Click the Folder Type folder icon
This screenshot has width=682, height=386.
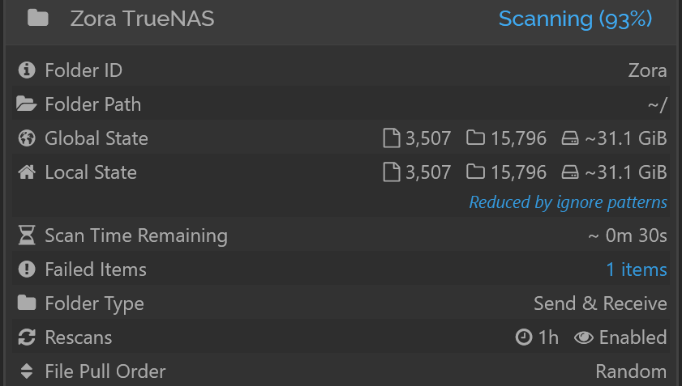pyautogui.click(x=27, y=303)
